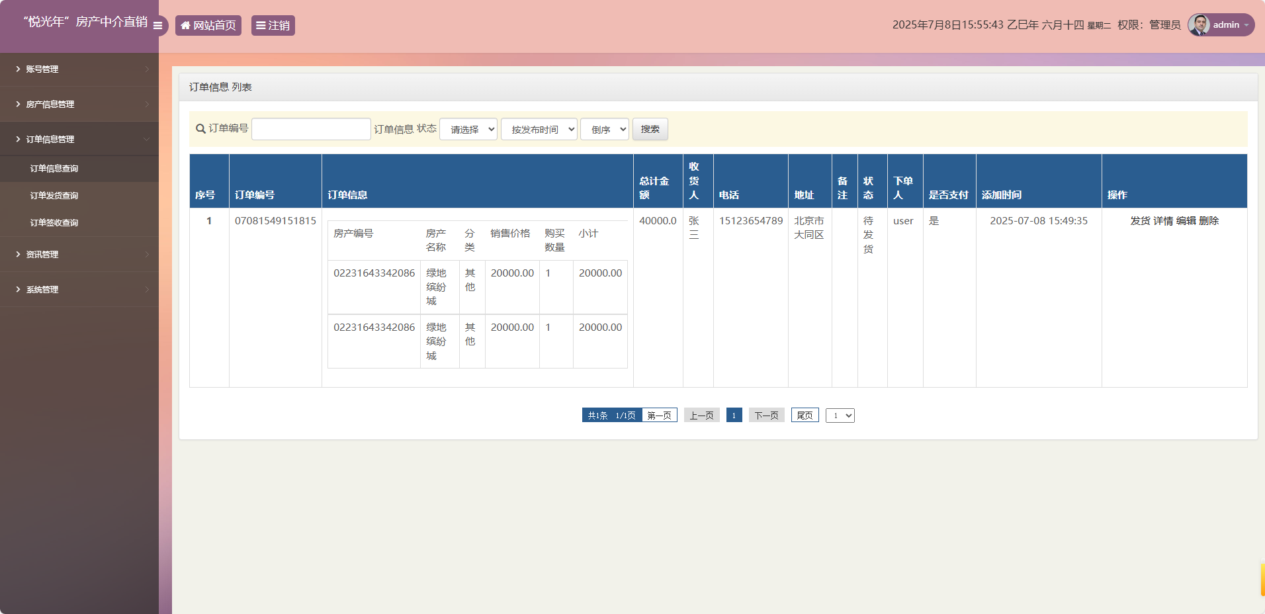Click the sidebar hamburger menu icon

point(157,26)
